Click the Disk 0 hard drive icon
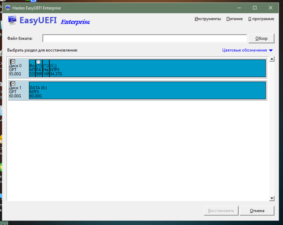 click(x=12, y=61)
